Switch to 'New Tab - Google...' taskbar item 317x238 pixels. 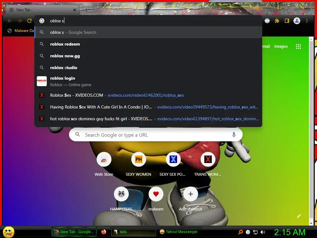74,232
